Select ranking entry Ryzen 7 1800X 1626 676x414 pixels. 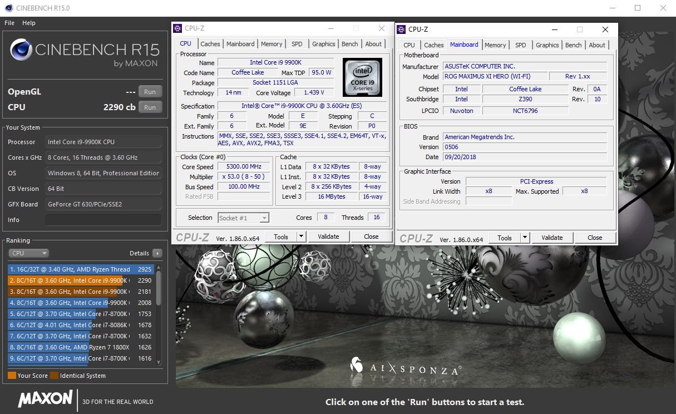pos(81,347)
